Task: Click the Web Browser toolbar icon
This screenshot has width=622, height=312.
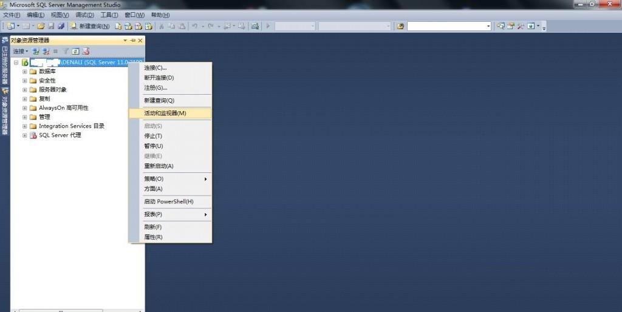Action: [x=531, y=26]
